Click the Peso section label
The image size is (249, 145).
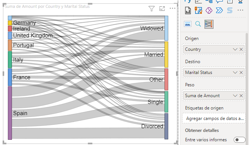pyautogui.click(x=190, y=85)
